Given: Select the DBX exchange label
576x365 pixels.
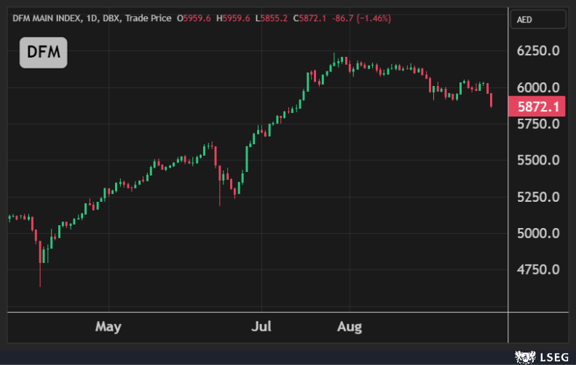Looking at the screenshot, I should point(112,18).
